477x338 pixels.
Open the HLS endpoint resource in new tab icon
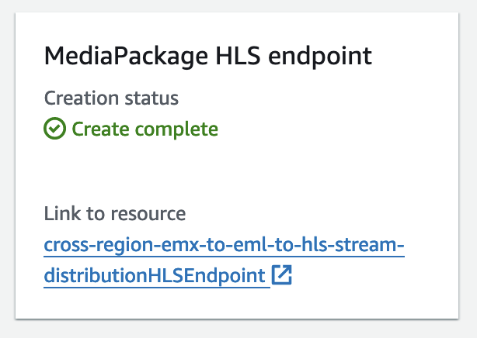click(x=282, y=275)
